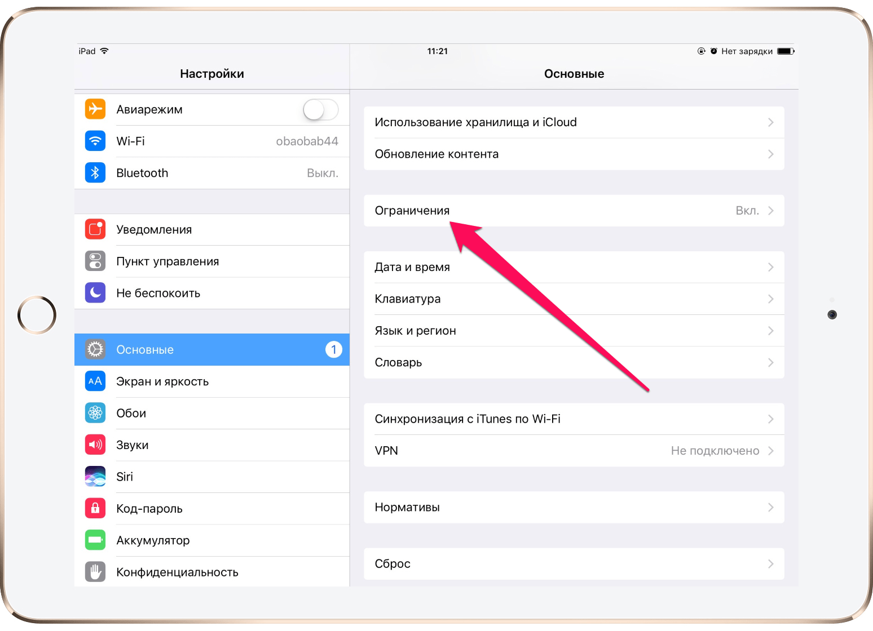This screenshot has width=873, height=631.
Task: Tap the Не подключено VPN status
Action: [715, 451]
